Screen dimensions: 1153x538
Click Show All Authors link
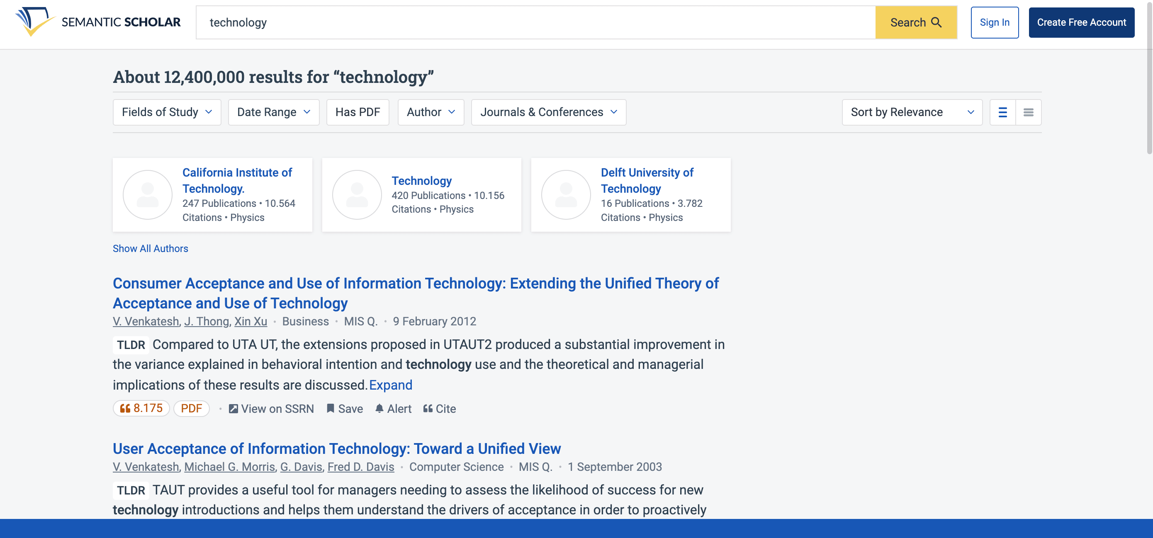pos(150,248)
